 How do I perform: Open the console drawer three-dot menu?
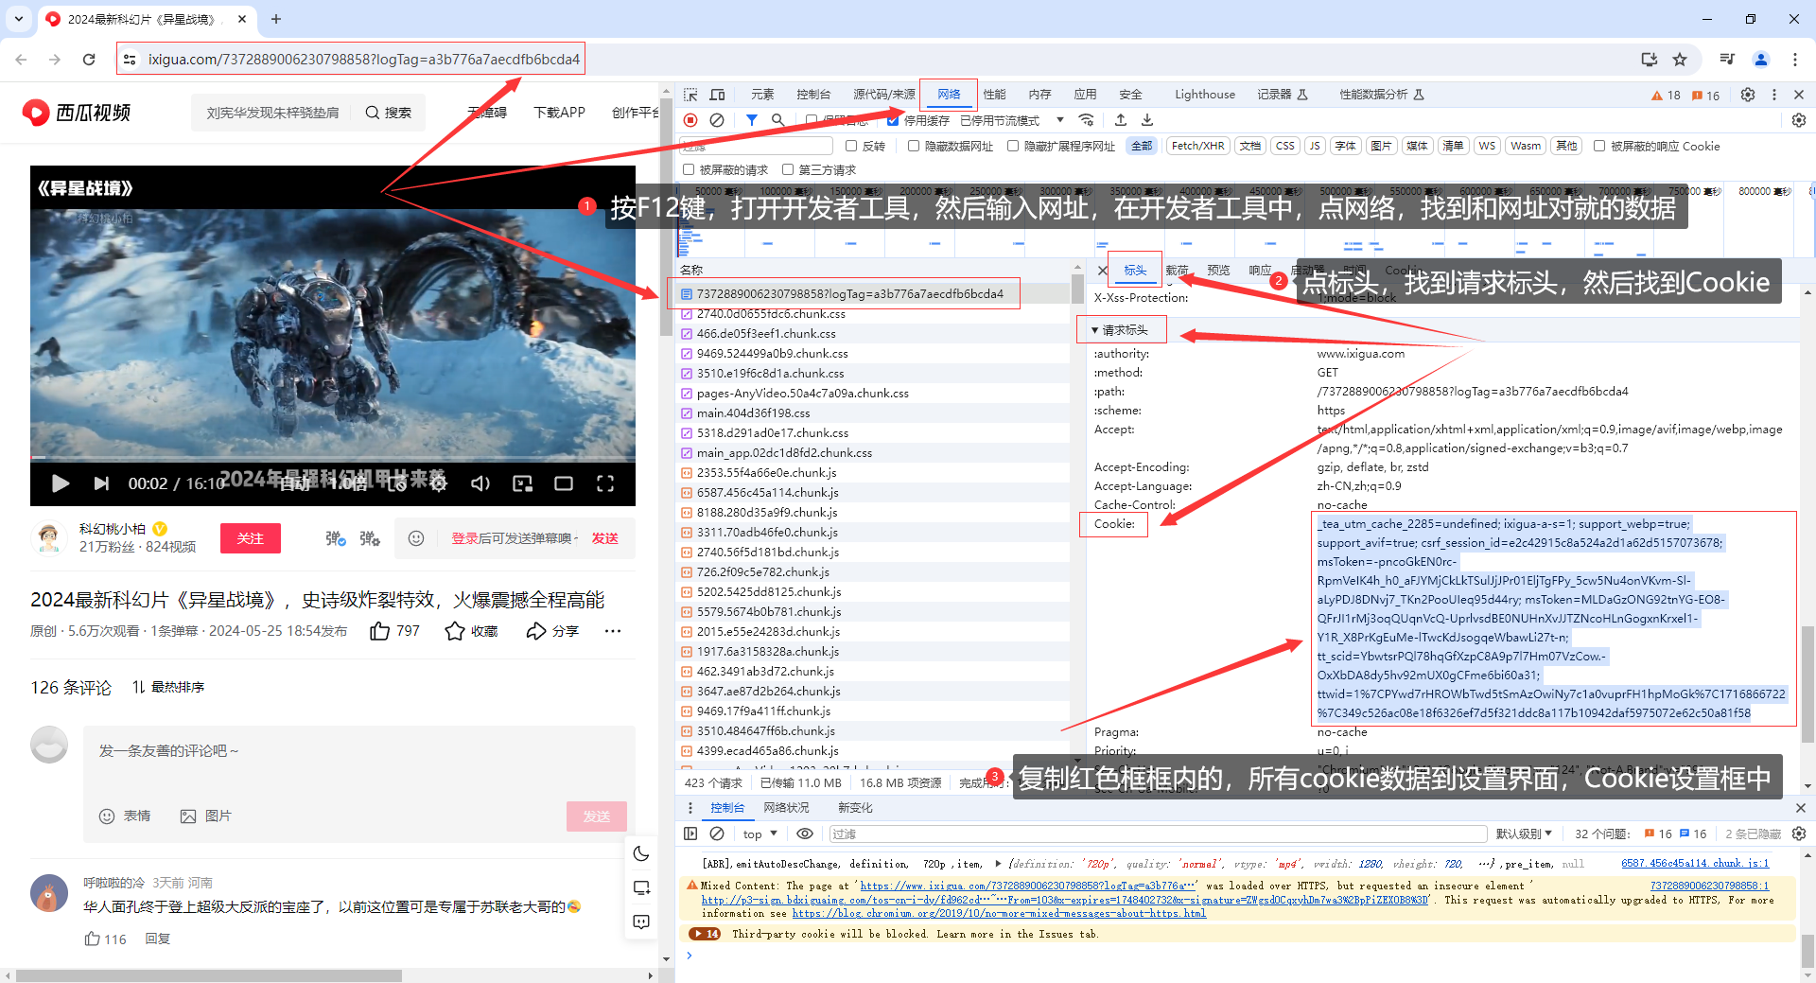tap(690, 808)
